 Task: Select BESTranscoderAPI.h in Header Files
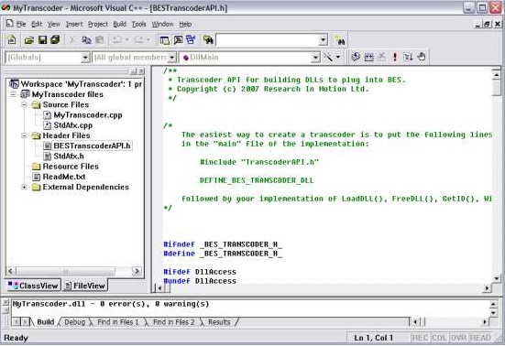(92, 146)
